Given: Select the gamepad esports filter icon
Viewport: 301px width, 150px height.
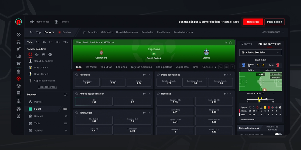Looking at the screenshot, I should [43, 54].
